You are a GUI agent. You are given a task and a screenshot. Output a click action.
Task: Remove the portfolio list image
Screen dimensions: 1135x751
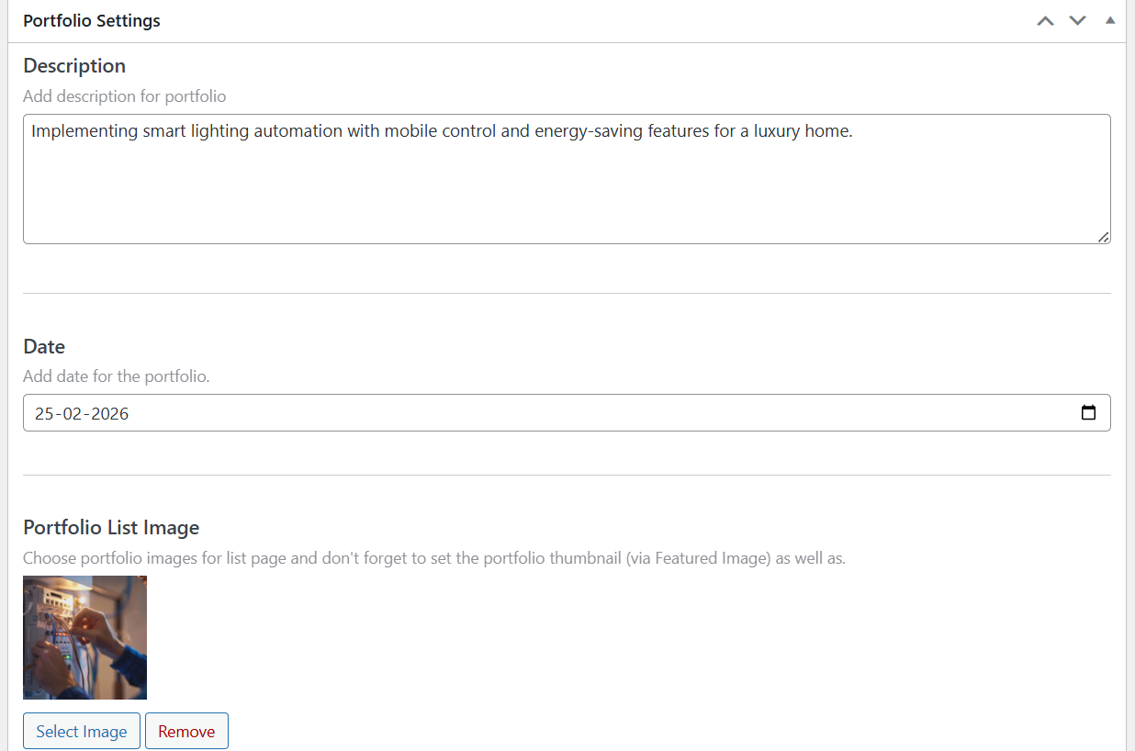pos(186,732)
